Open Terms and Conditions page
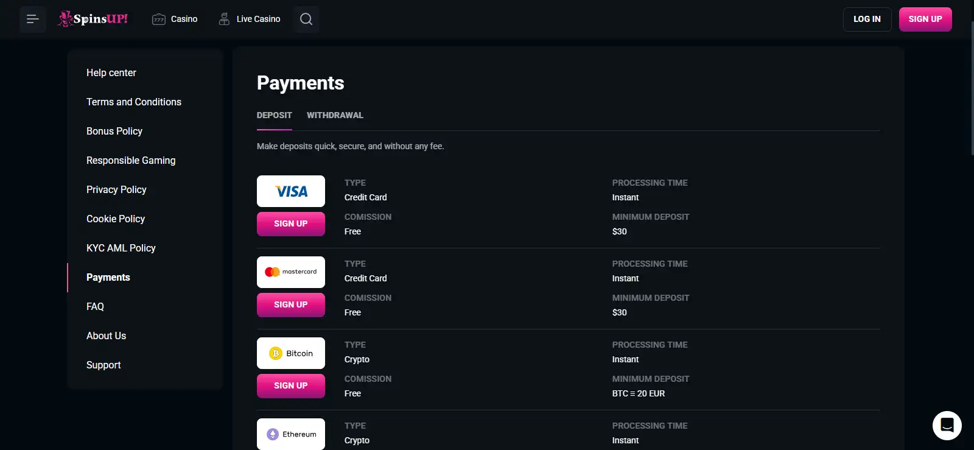974x450 pixels. [134, 102]
